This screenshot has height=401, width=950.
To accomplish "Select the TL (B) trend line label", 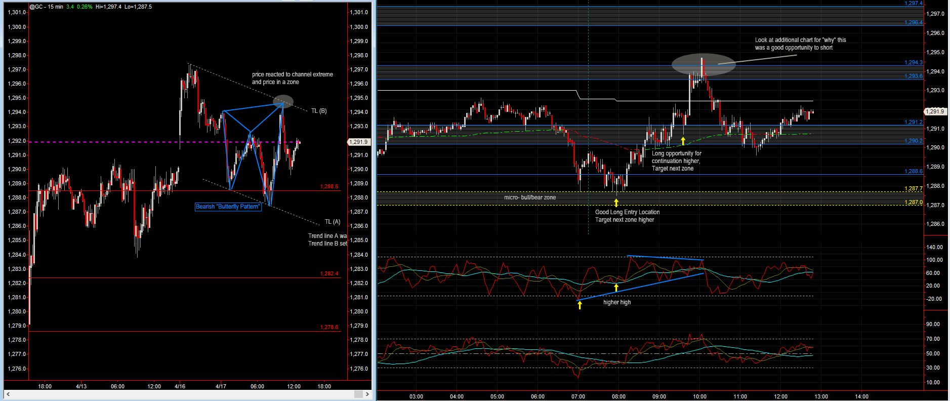I will [x=319, y=111].
